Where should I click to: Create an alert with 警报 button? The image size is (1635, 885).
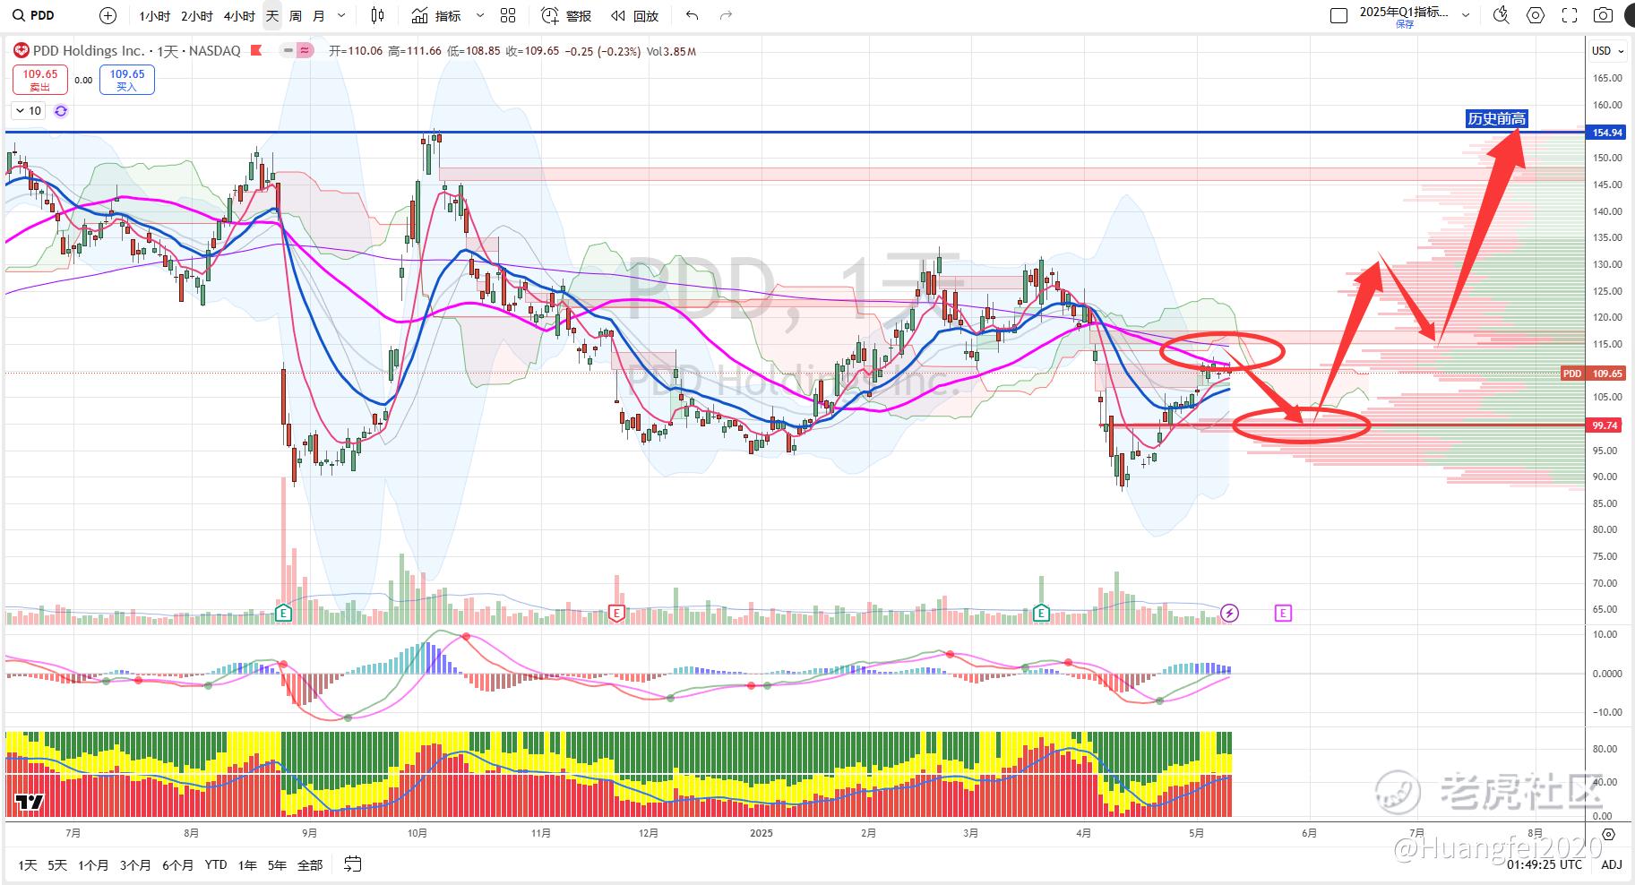pyautogui.click(x=566, y=16)
